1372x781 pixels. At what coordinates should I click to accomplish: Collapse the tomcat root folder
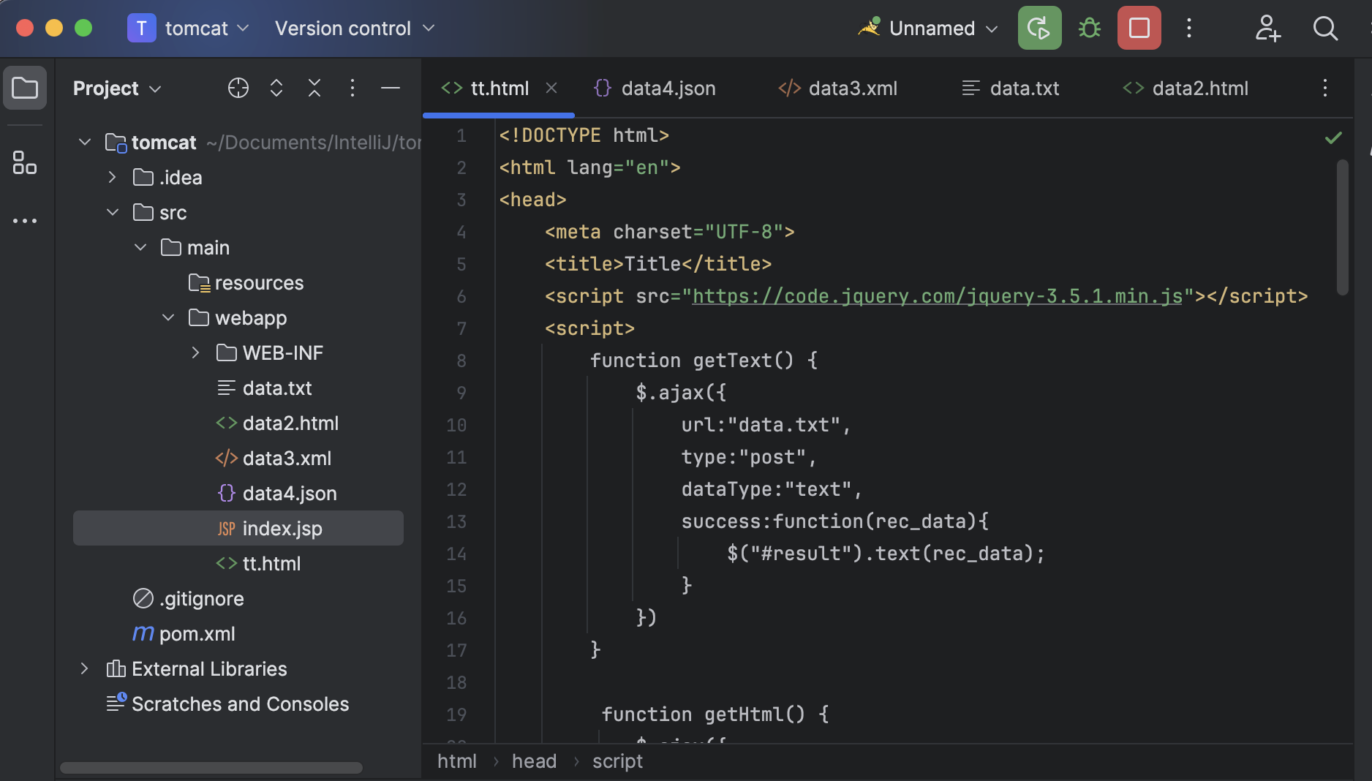pyautogui.click(x=85, y=142)
